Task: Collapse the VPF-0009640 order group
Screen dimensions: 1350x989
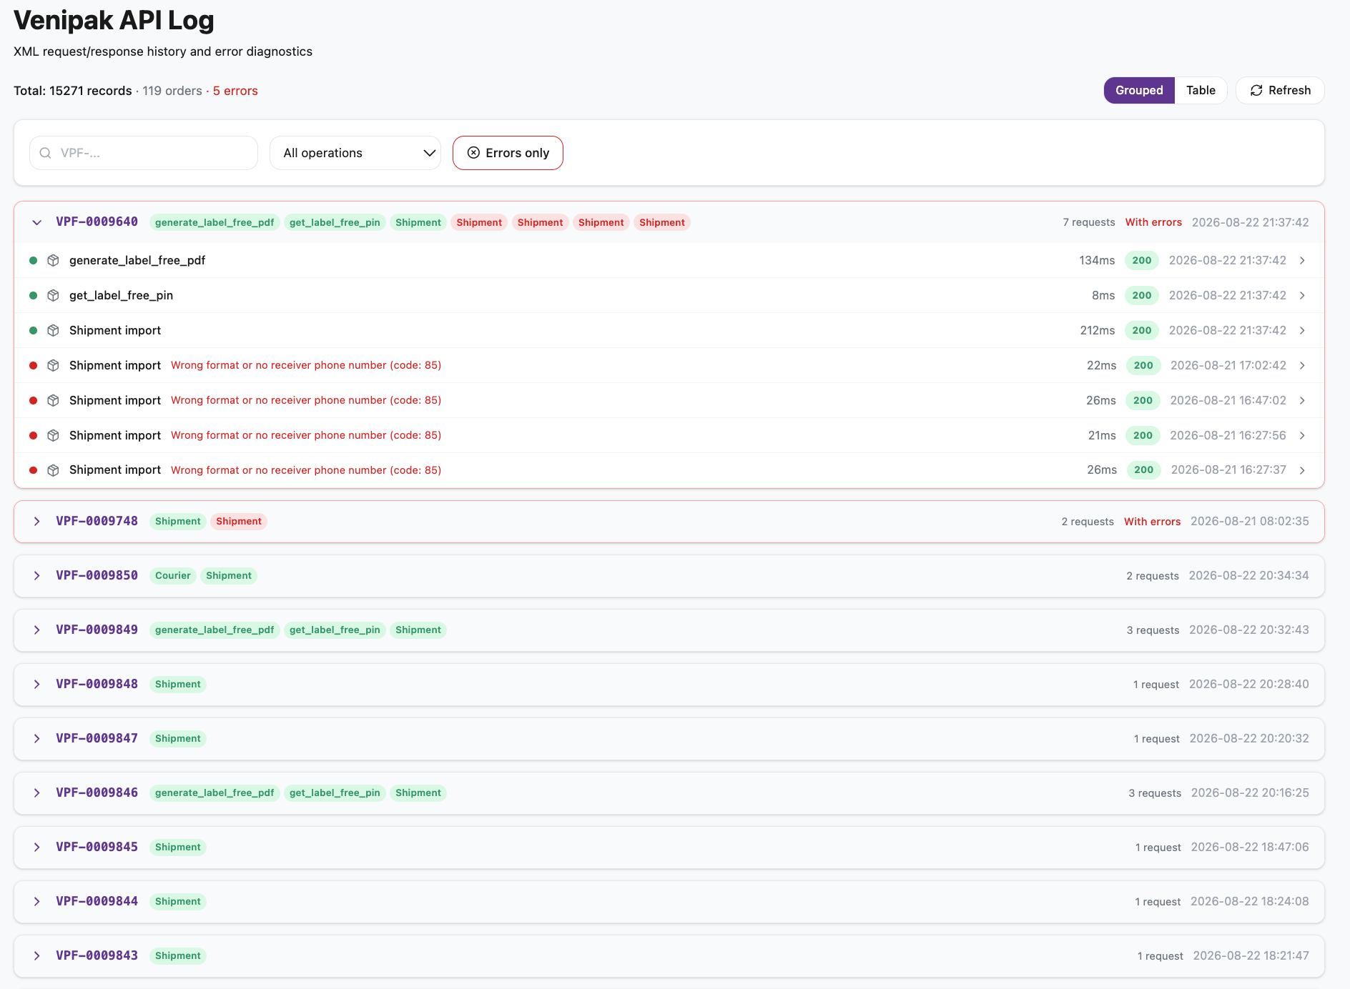Action: pyautogui.click(x=36, y=222)
